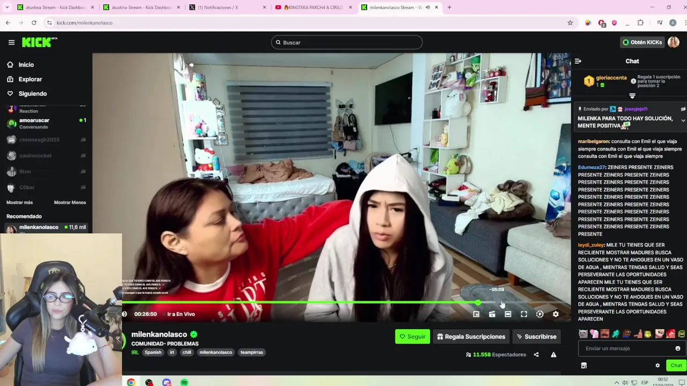Viewport: 687px width, 386px height.
Task: Click the IRL category link
Action: pyautogui.click(x=135, y=352)
